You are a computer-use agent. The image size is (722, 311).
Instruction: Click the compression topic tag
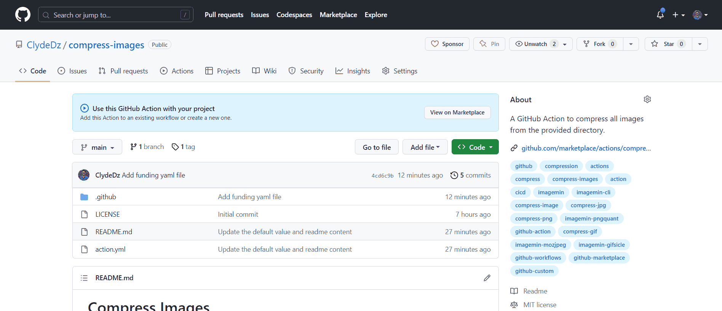[x=561, y=166]
